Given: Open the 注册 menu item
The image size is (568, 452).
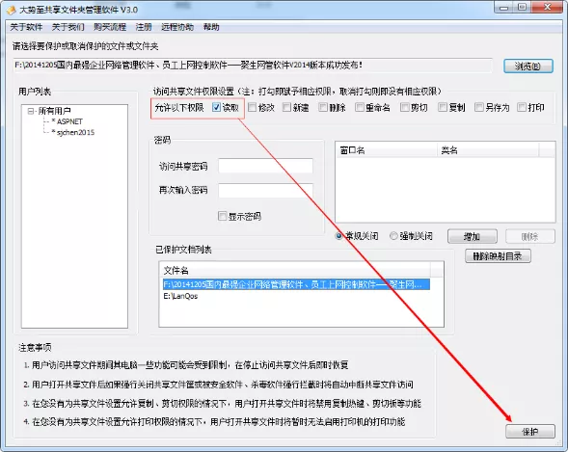Looking at the screenshot, I should [x=144, y=27].
